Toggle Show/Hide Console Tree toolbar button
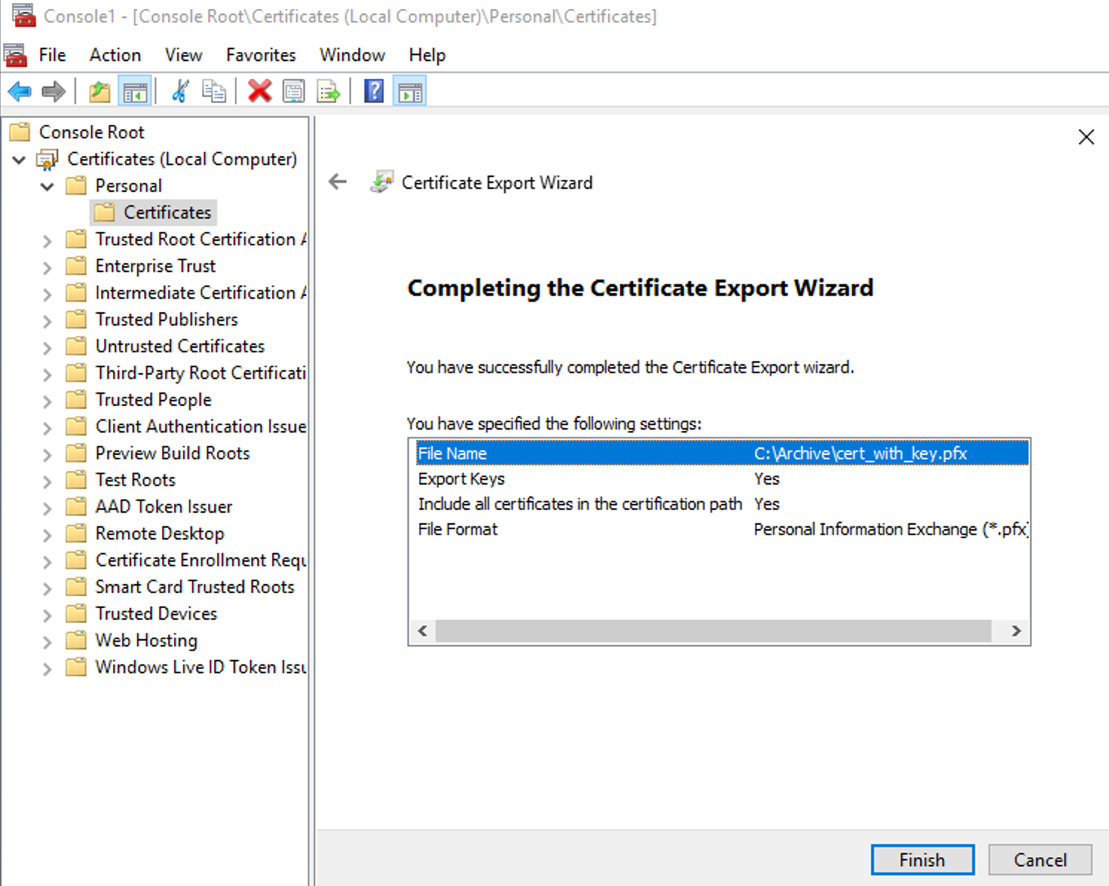Screen dimensions: 1109x886 135,92
